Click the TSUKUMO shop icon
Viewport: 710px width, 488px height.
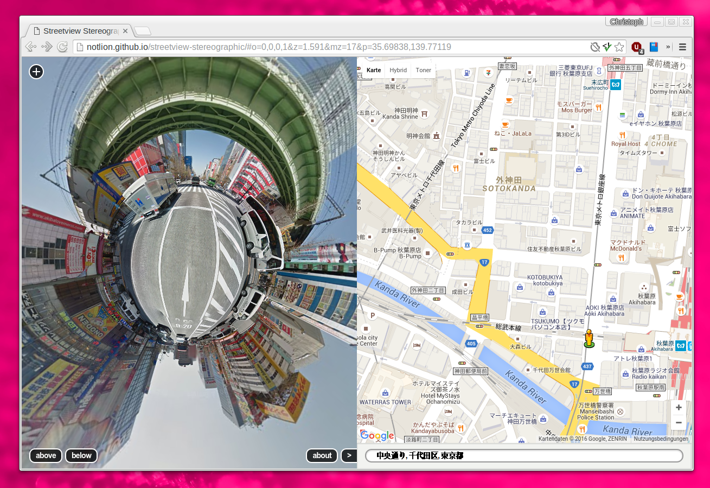click(542, 312)
